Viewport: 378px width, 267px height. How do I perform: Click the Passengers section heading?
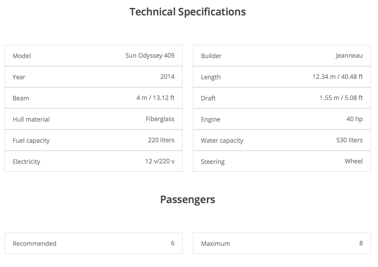187,200
